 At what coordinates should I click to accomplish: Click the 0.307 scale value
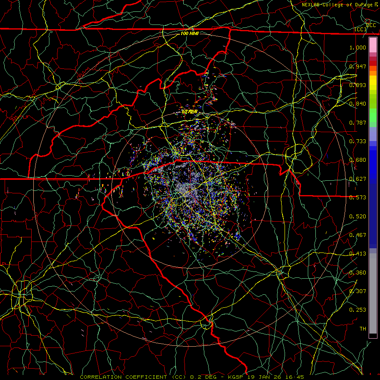click(x=358, y=291)
